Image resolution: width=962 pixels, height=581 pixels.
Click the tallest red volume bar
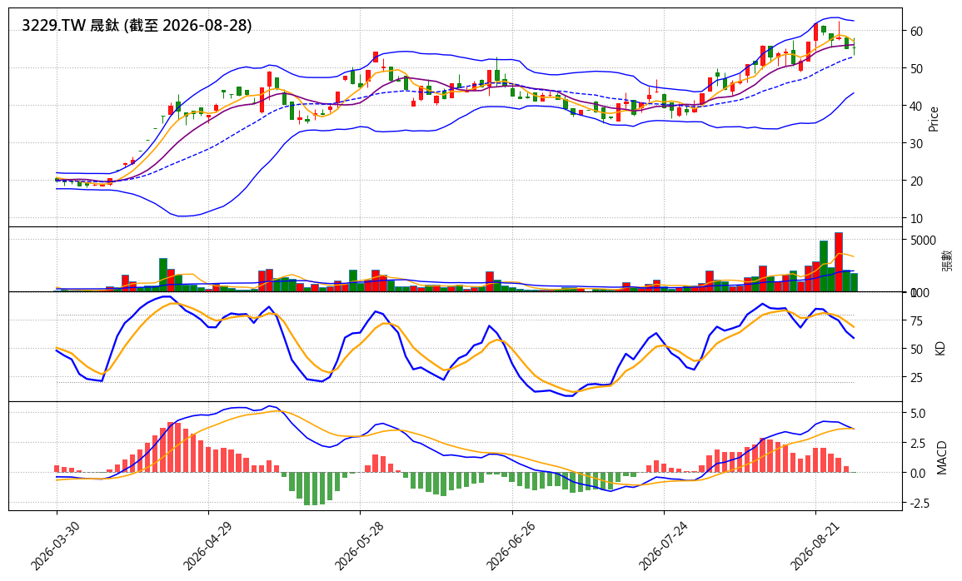(x=839, y=261)
